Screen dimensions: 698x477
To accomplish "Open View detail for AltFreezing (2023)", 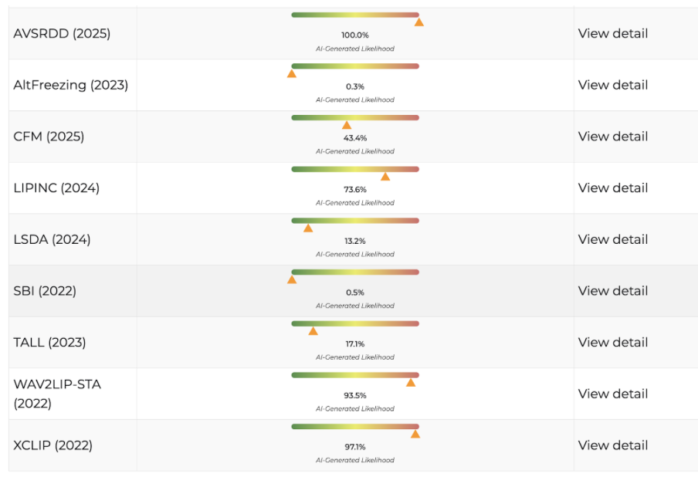I will pos(612,85).
